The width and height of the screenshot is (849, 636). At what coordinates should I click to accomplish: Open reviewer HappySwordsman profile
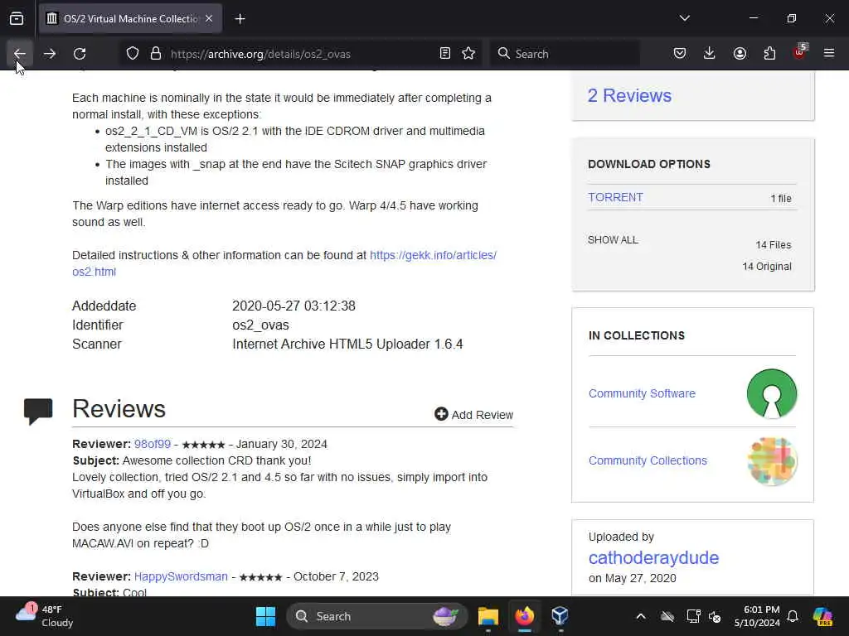(x=181, y=576)
